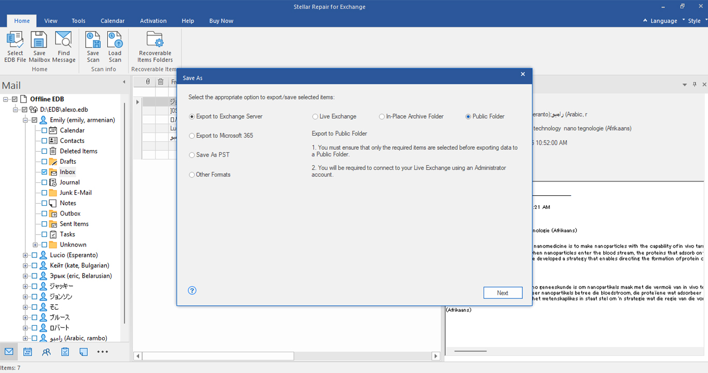The width and height of the screenshot is (708, 373).
Task: Uncheck the Inbox folder checkbox
Action: click(45, 172)
